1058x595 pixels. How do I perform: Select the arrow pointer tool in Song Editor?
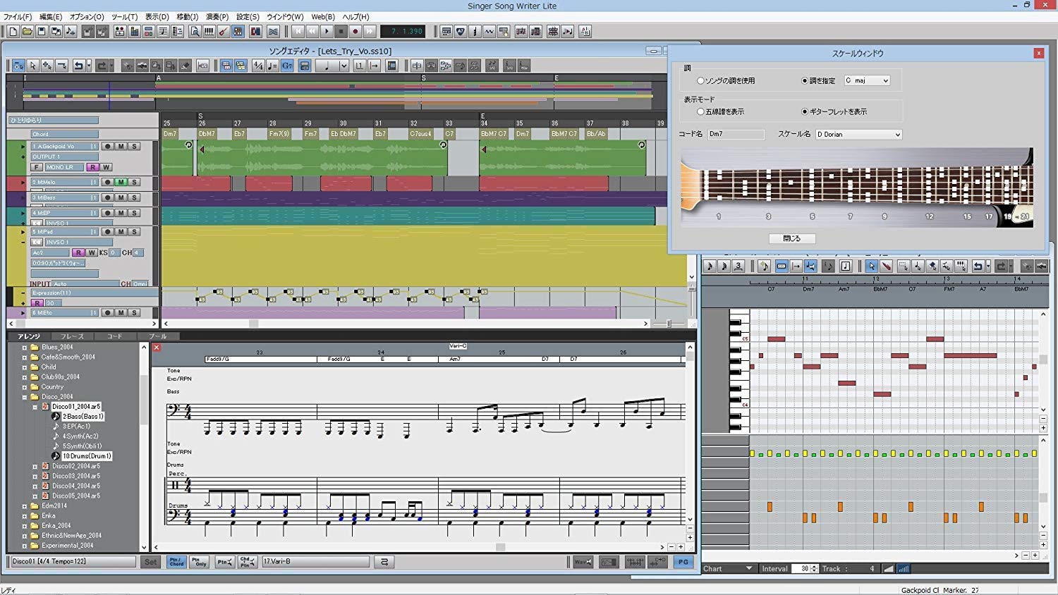pos(32,66)
